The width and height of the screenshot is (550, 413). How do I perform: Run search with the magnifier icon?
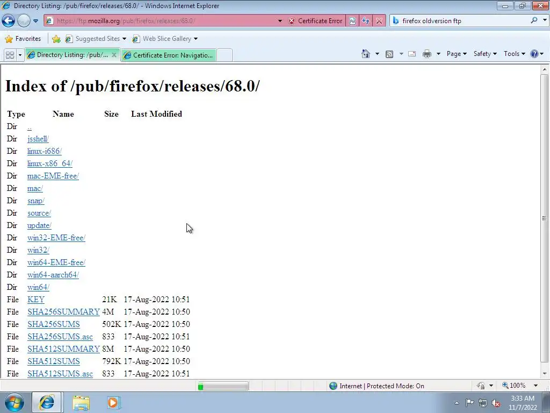534,20
